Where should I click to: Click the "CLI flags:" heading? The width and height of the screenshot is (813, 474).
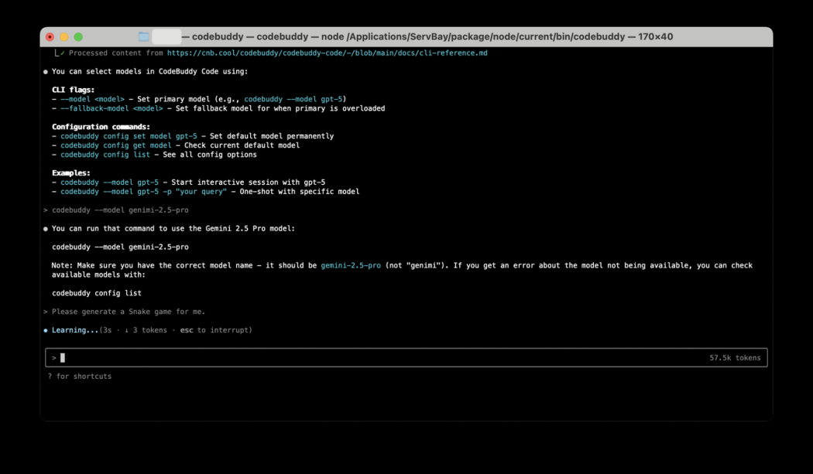[73, 90]
